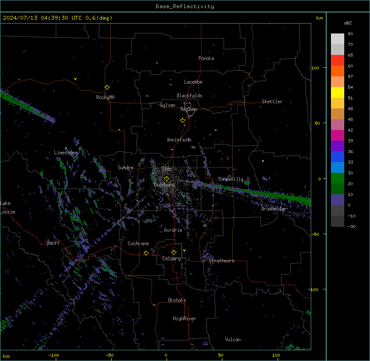Click the HighRiver label
This screenshot has height=361, width=370.
[x=185, y=319]
